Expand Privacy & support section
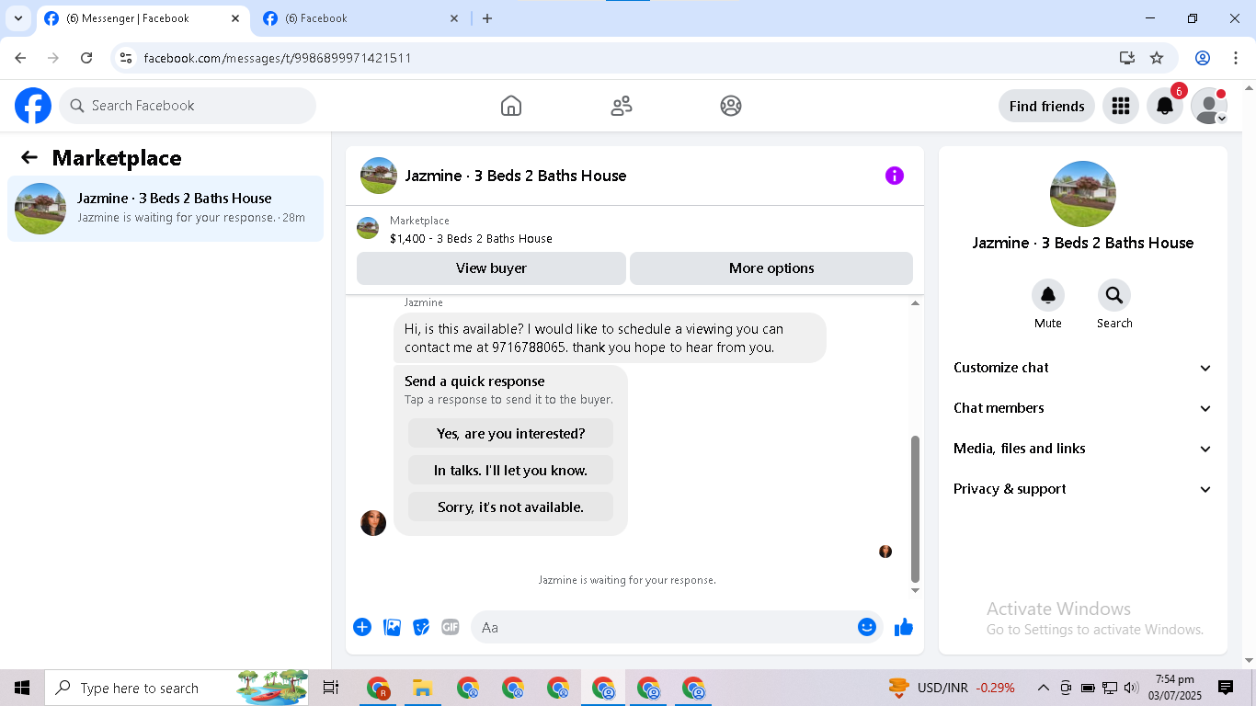The width and height of the screenshot is (1256, 706). (x=1083, y=489)
